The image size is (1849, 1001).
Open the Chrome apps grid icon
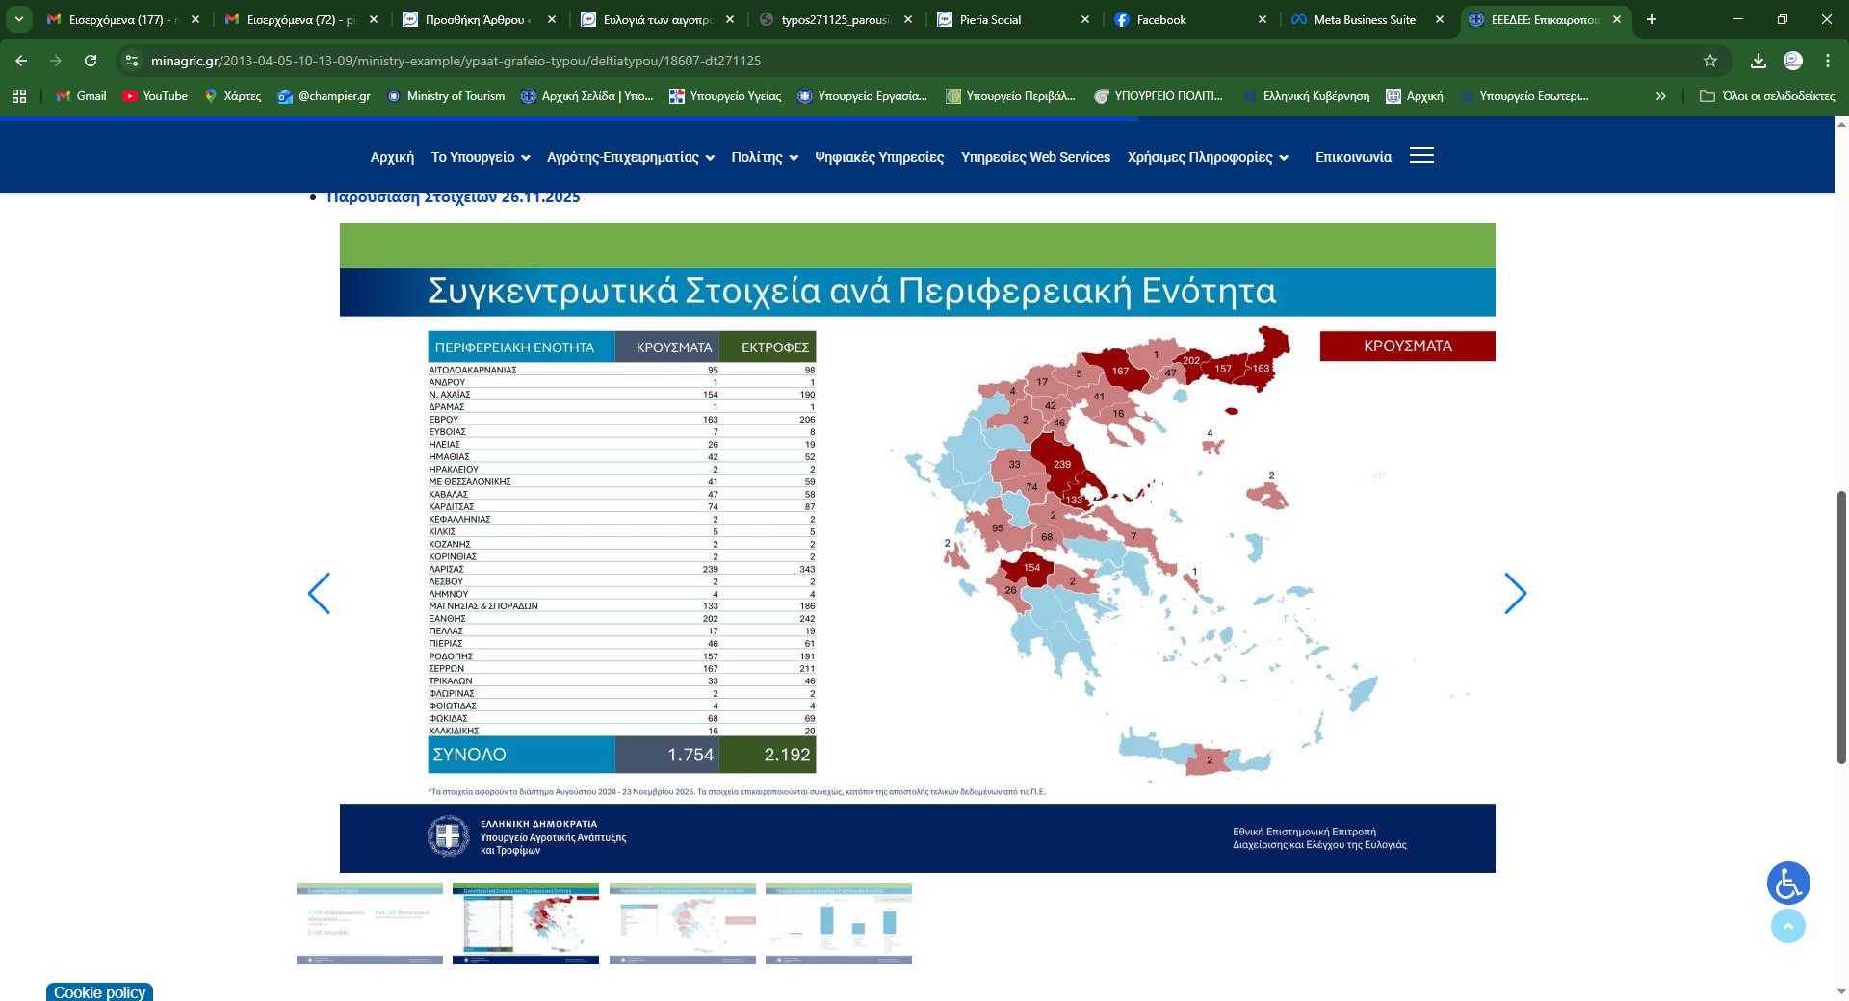pos(19,96)
